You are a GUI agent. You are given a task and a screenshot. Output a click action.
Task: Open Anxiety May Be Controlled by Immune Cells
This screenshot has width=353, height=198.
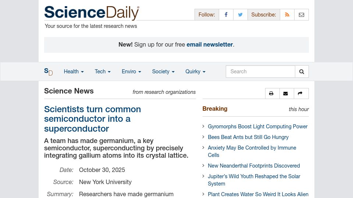point(252,151)
